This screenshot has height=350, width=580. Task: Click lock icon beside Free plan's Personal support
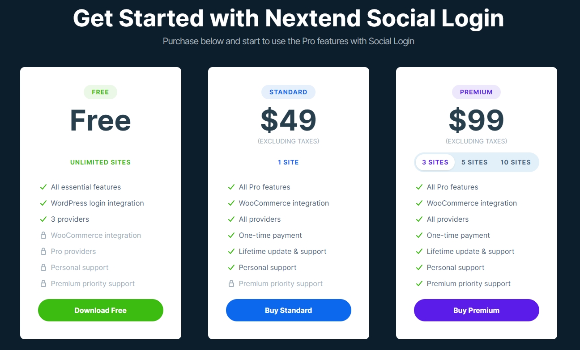pos(43,267)
